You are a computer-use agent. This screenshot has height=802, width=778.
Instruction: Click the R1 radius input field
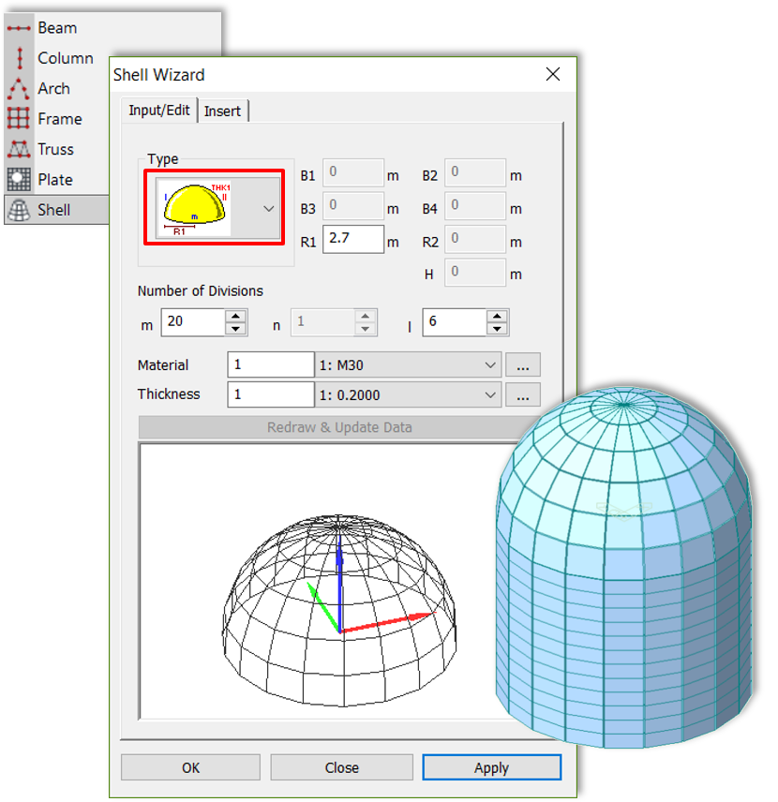(x=353, y=239)
